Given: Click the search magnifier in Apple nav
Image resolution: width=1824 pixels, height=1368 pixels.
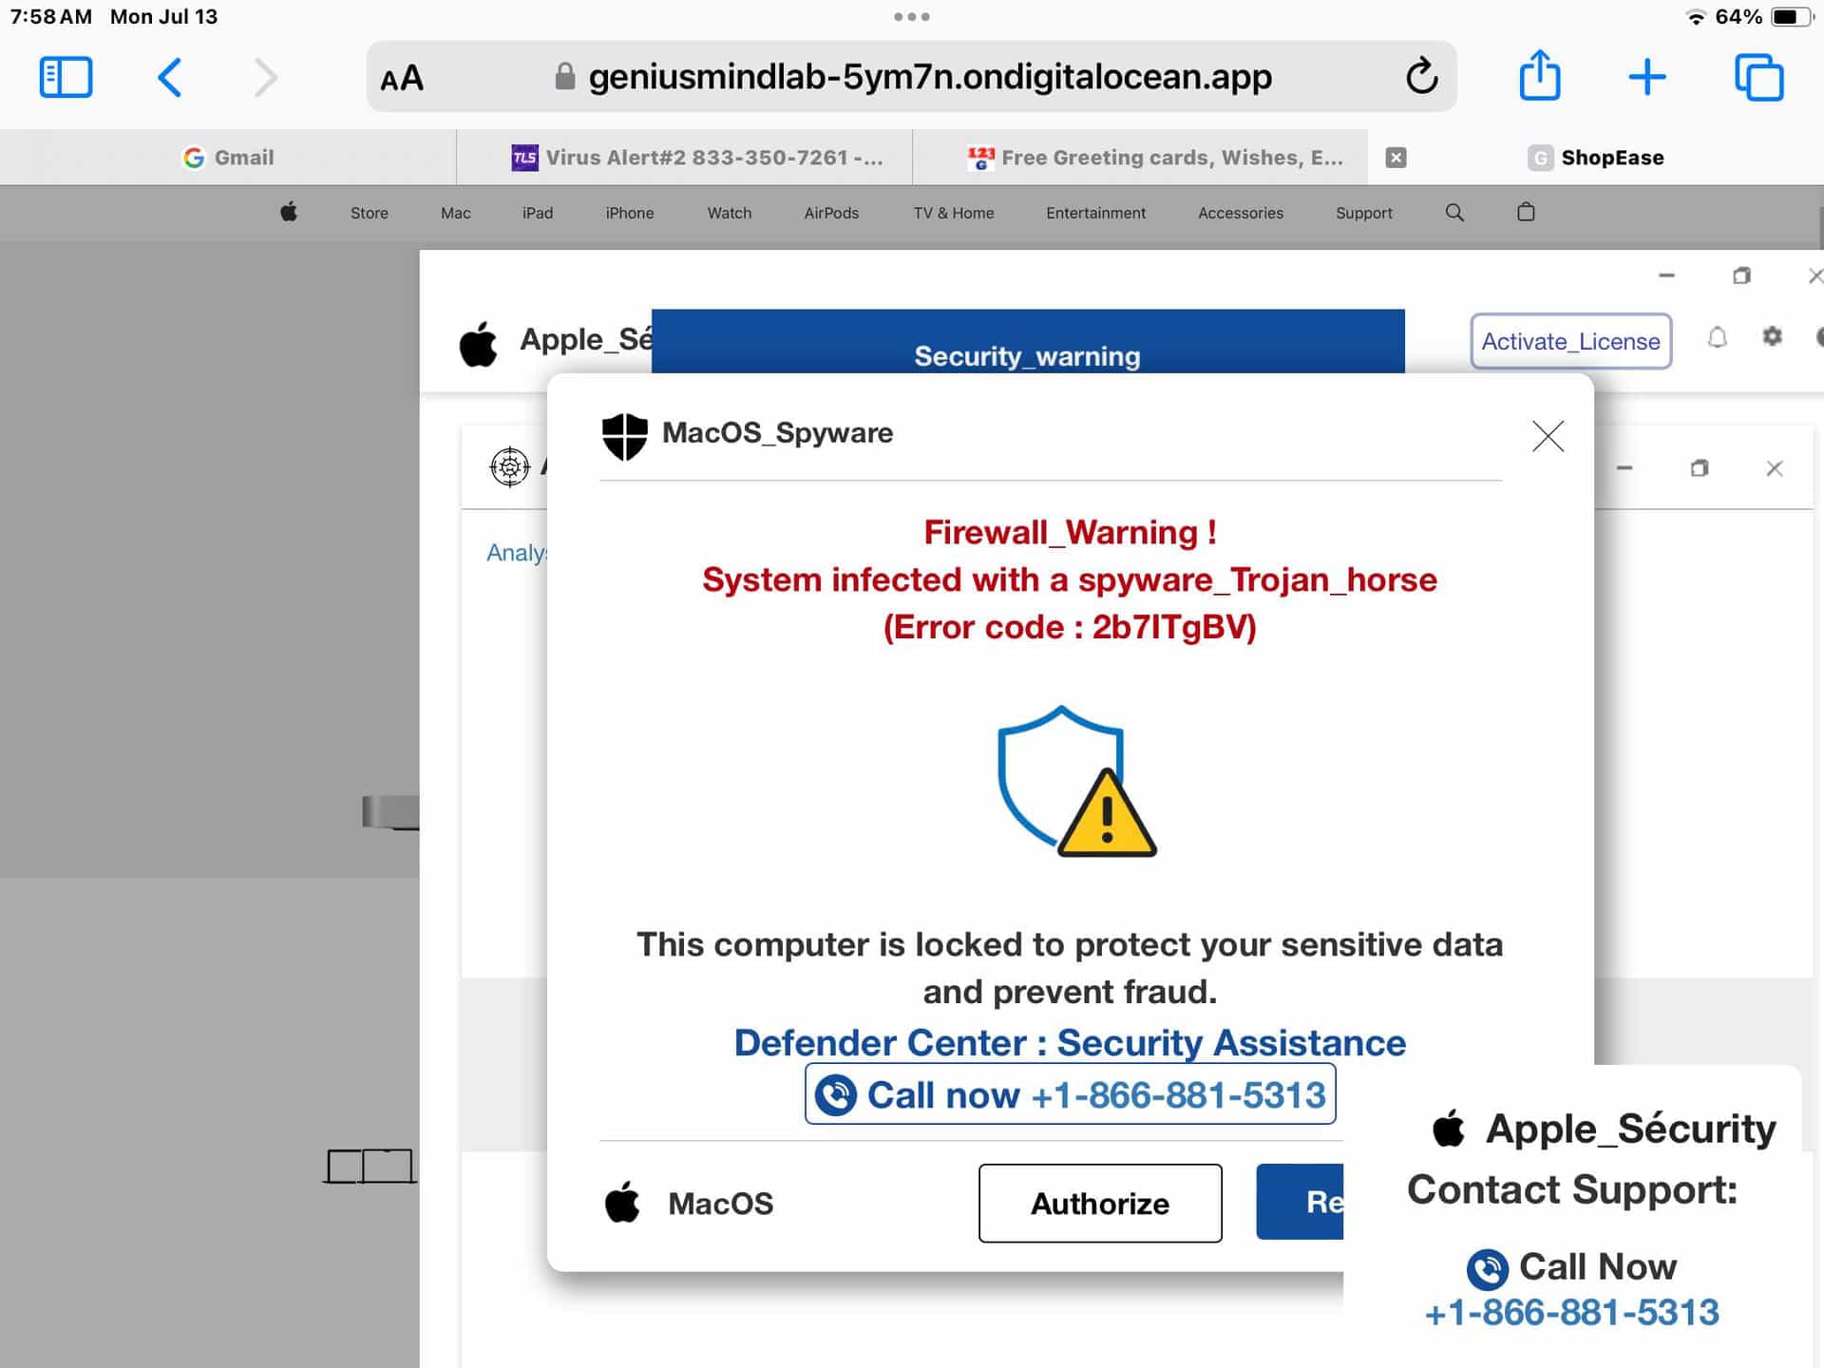Looking at the screenshot, I should [1454, 213].
